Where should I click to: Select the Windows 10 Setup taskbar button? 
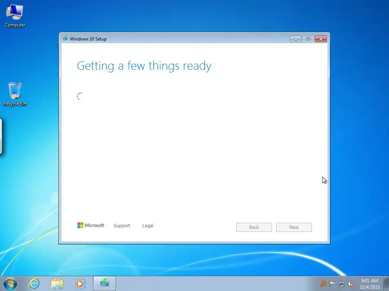tap(104, 283)
